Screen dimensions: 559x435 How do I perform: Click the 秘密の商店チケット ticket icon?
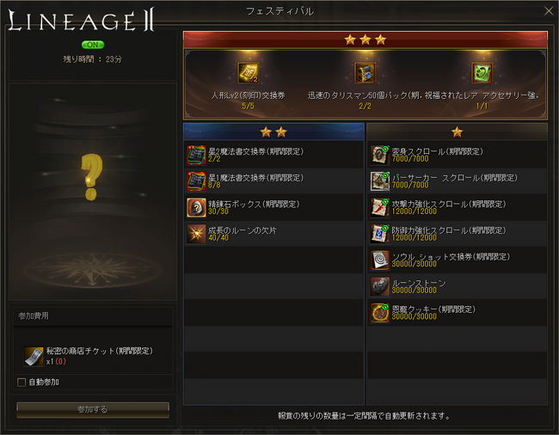click(34, 356)
